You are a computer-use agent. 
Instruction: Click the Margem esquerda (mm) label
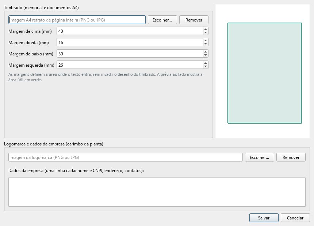tap(31, 65)
